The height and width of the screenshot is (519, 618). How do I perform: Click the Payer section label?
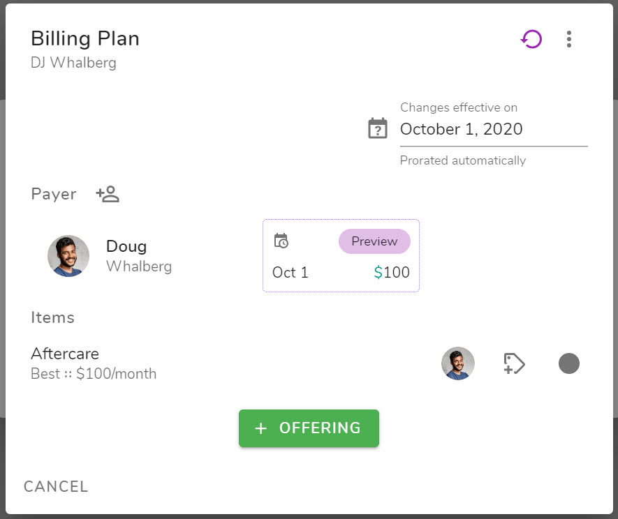coord(54,194)
